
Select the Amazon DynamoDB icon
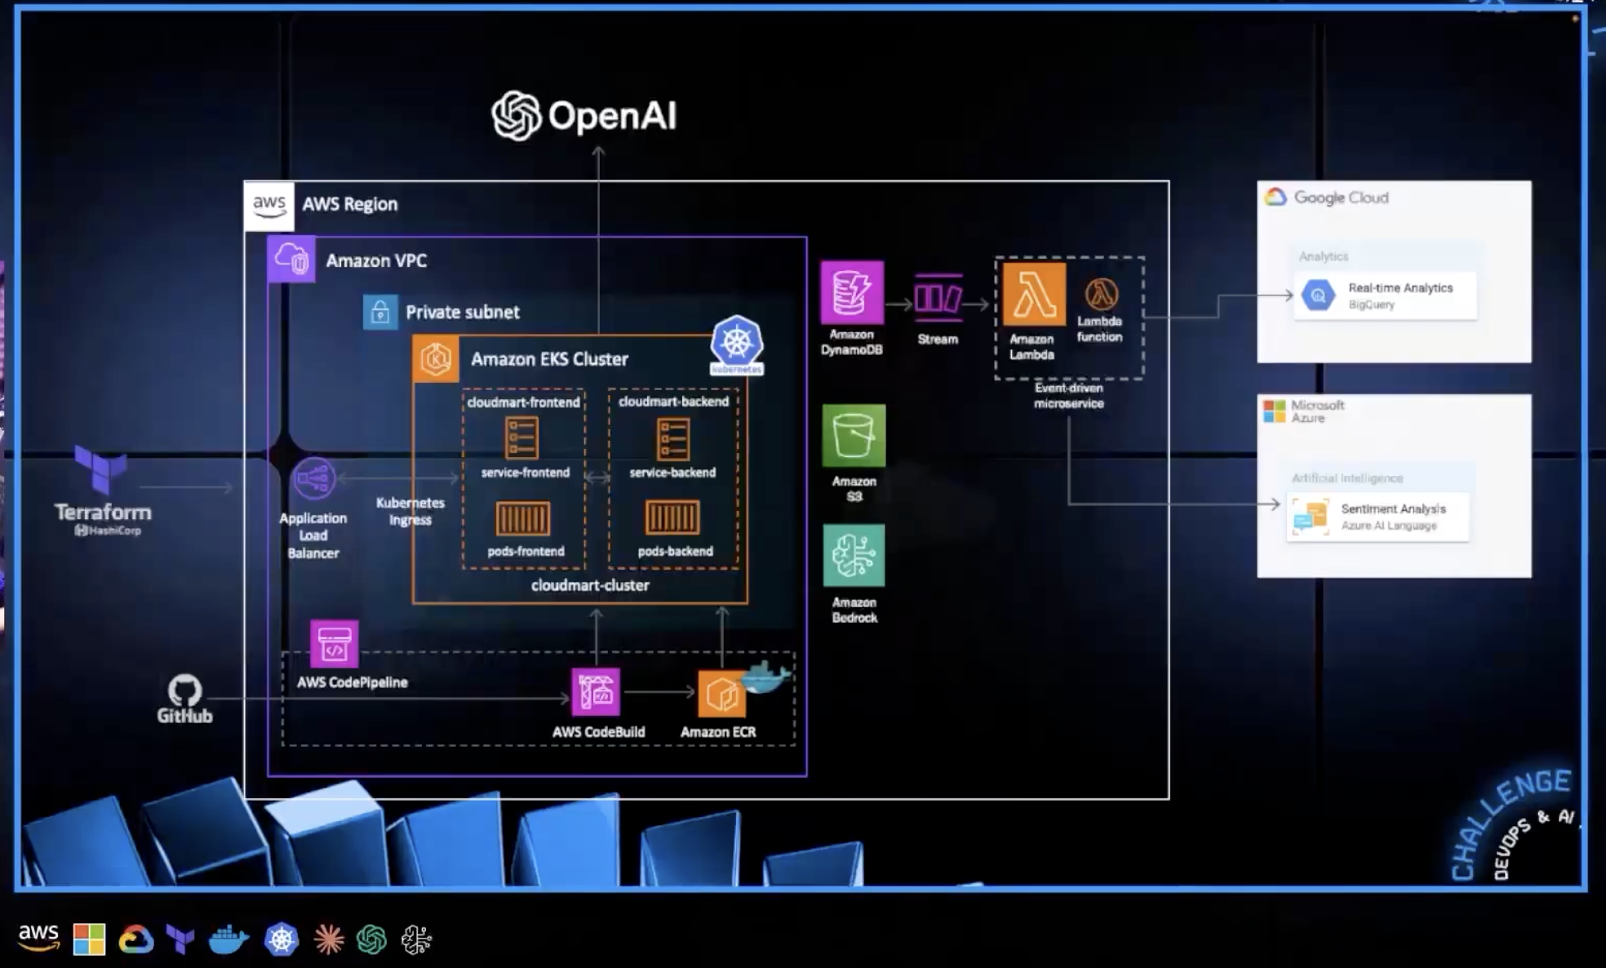(852, 292)
